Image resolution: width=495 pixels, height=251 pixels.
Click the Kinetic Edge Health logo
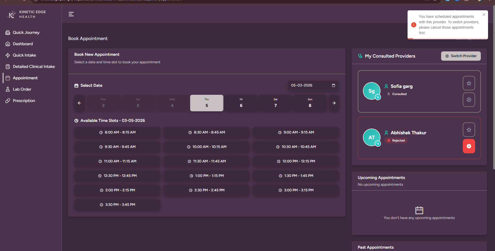pyautogui.click(x=26, y=14)
